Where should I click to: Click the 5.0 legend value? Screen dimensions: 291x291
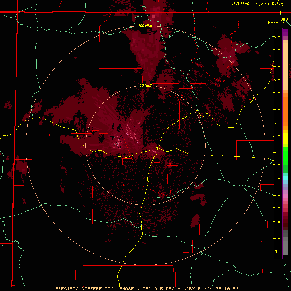pos(276,123)
